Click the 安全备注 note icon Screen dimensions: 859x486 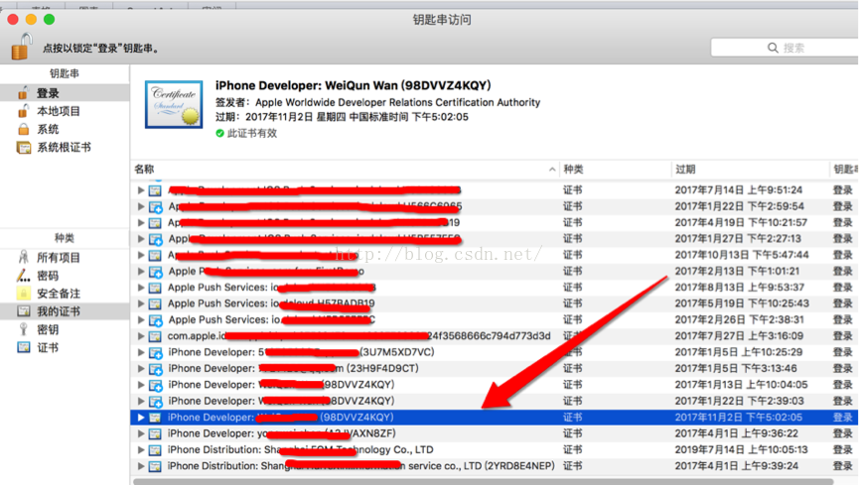pyautogui.click(x=23, y=294)
